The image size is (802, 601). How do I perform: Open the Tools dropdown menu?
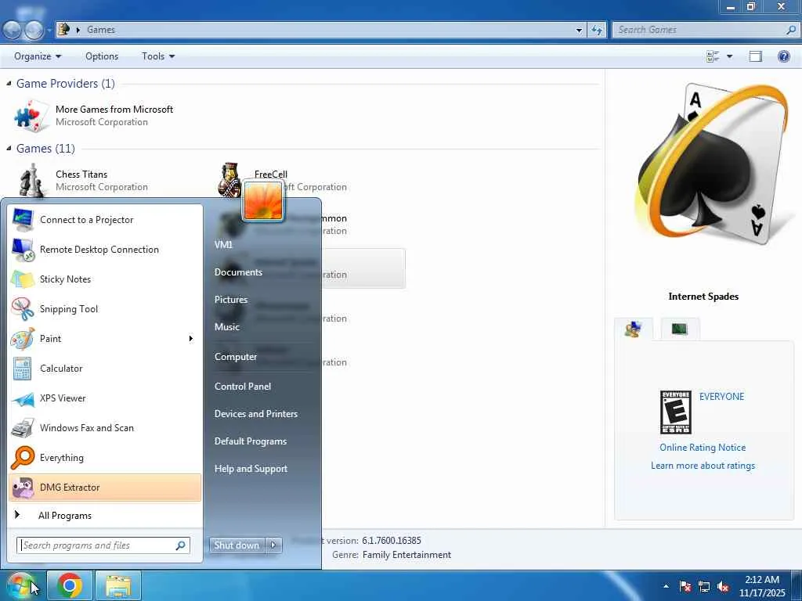(x=158, y=56)
